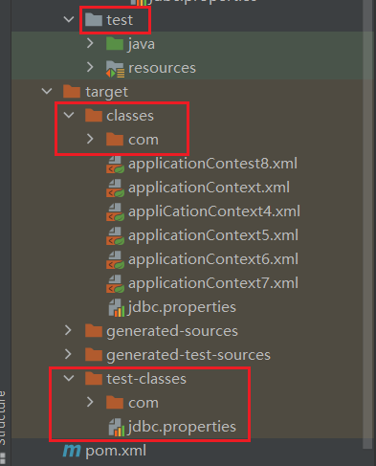Collapse the target folder chevron

click(47, 92)
